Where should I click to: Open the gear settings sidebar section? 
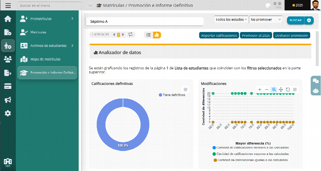pyautogui.click(x=8, y=113)
